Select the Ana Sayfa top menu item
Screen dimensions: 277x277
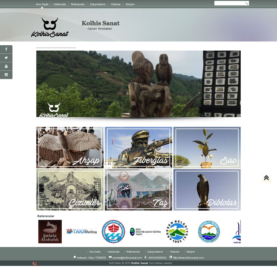pyautogui.click(x=42, y=4)
